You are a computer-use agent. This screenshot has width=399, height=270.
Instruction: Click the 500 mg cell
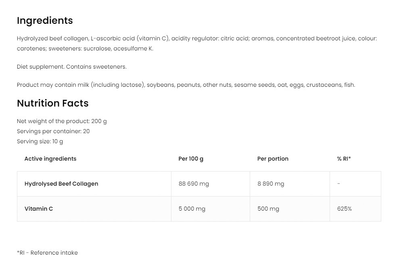268,209
